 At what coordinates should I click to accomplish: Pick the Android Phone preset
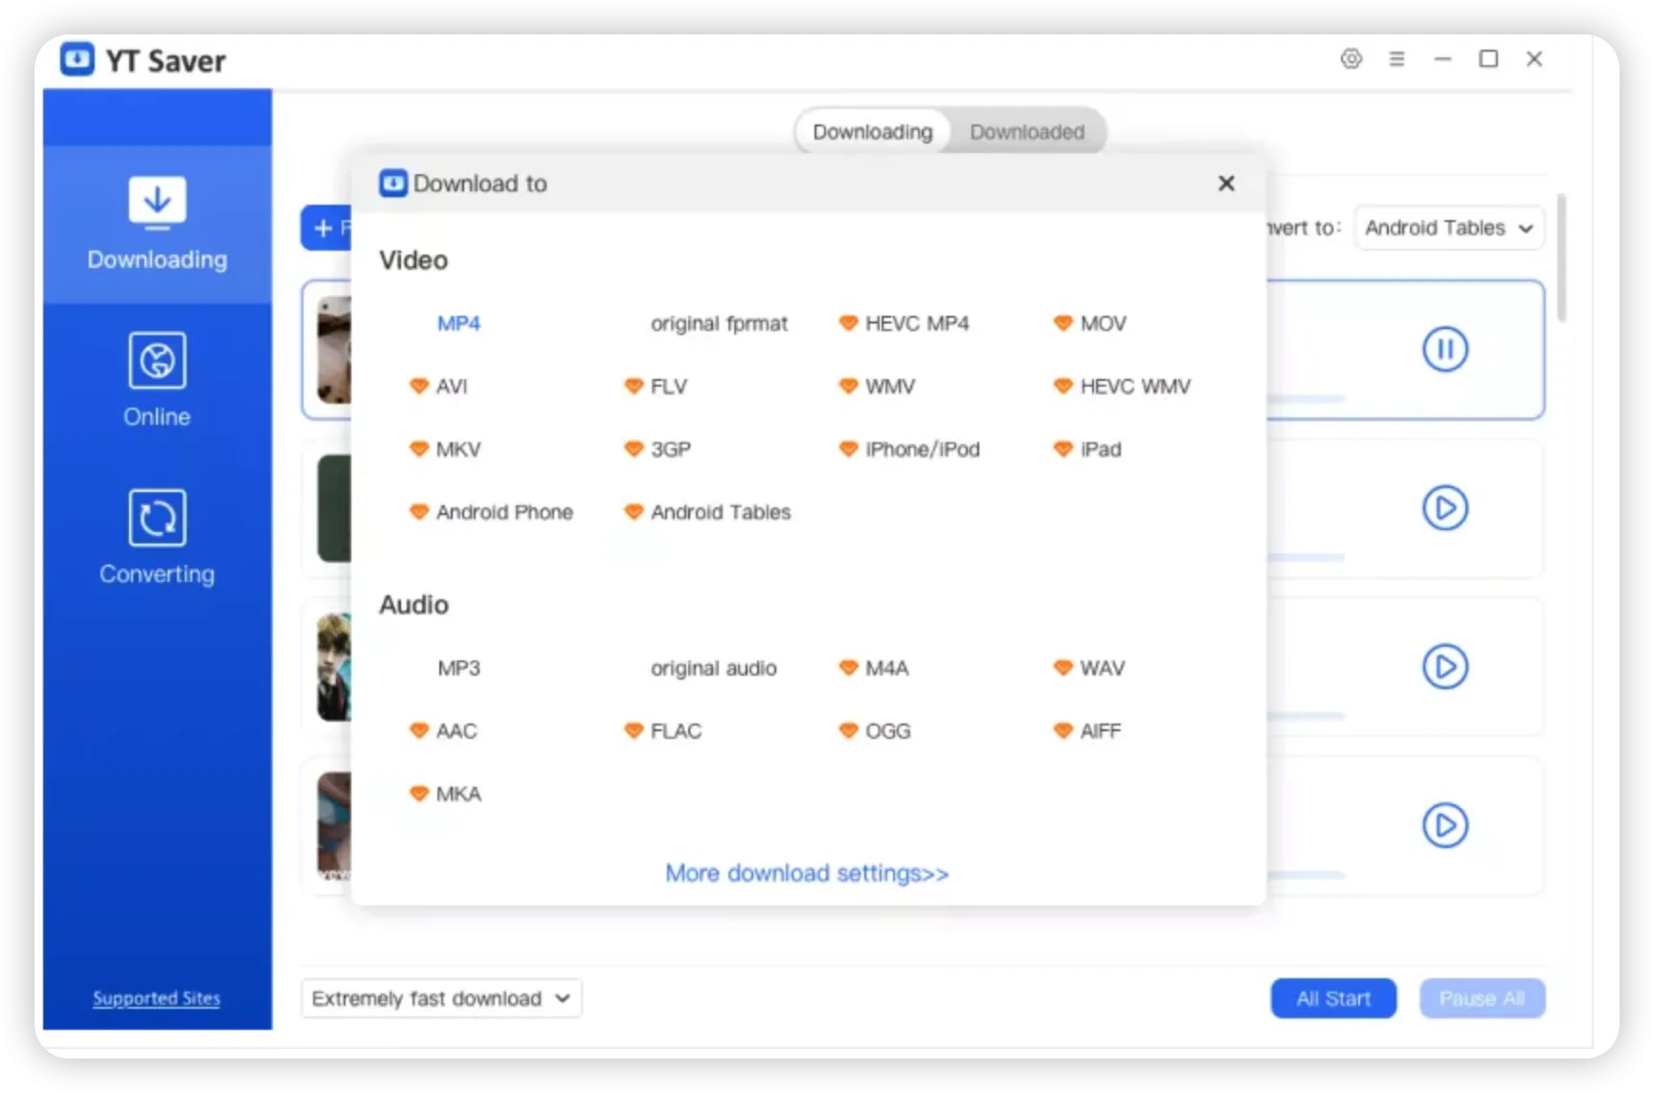click(491, 512)
